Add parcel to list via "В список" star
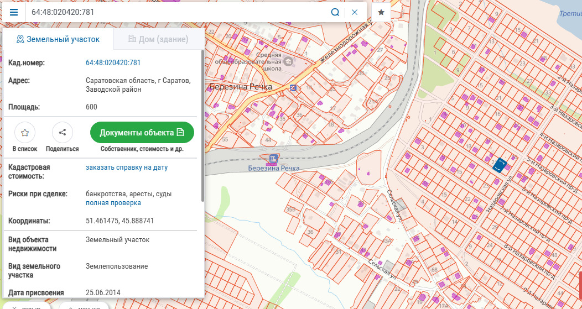Viewport: 582px width, 309px height. pyautogui.click(x=25, y=133)
